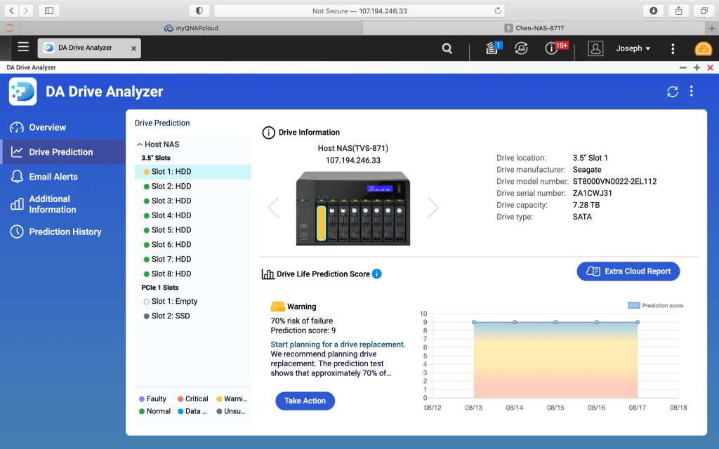Screen dimensions: 719x449
Task: Click the DA Drive Analyzer logo icon
Action: tap(23, 92)
